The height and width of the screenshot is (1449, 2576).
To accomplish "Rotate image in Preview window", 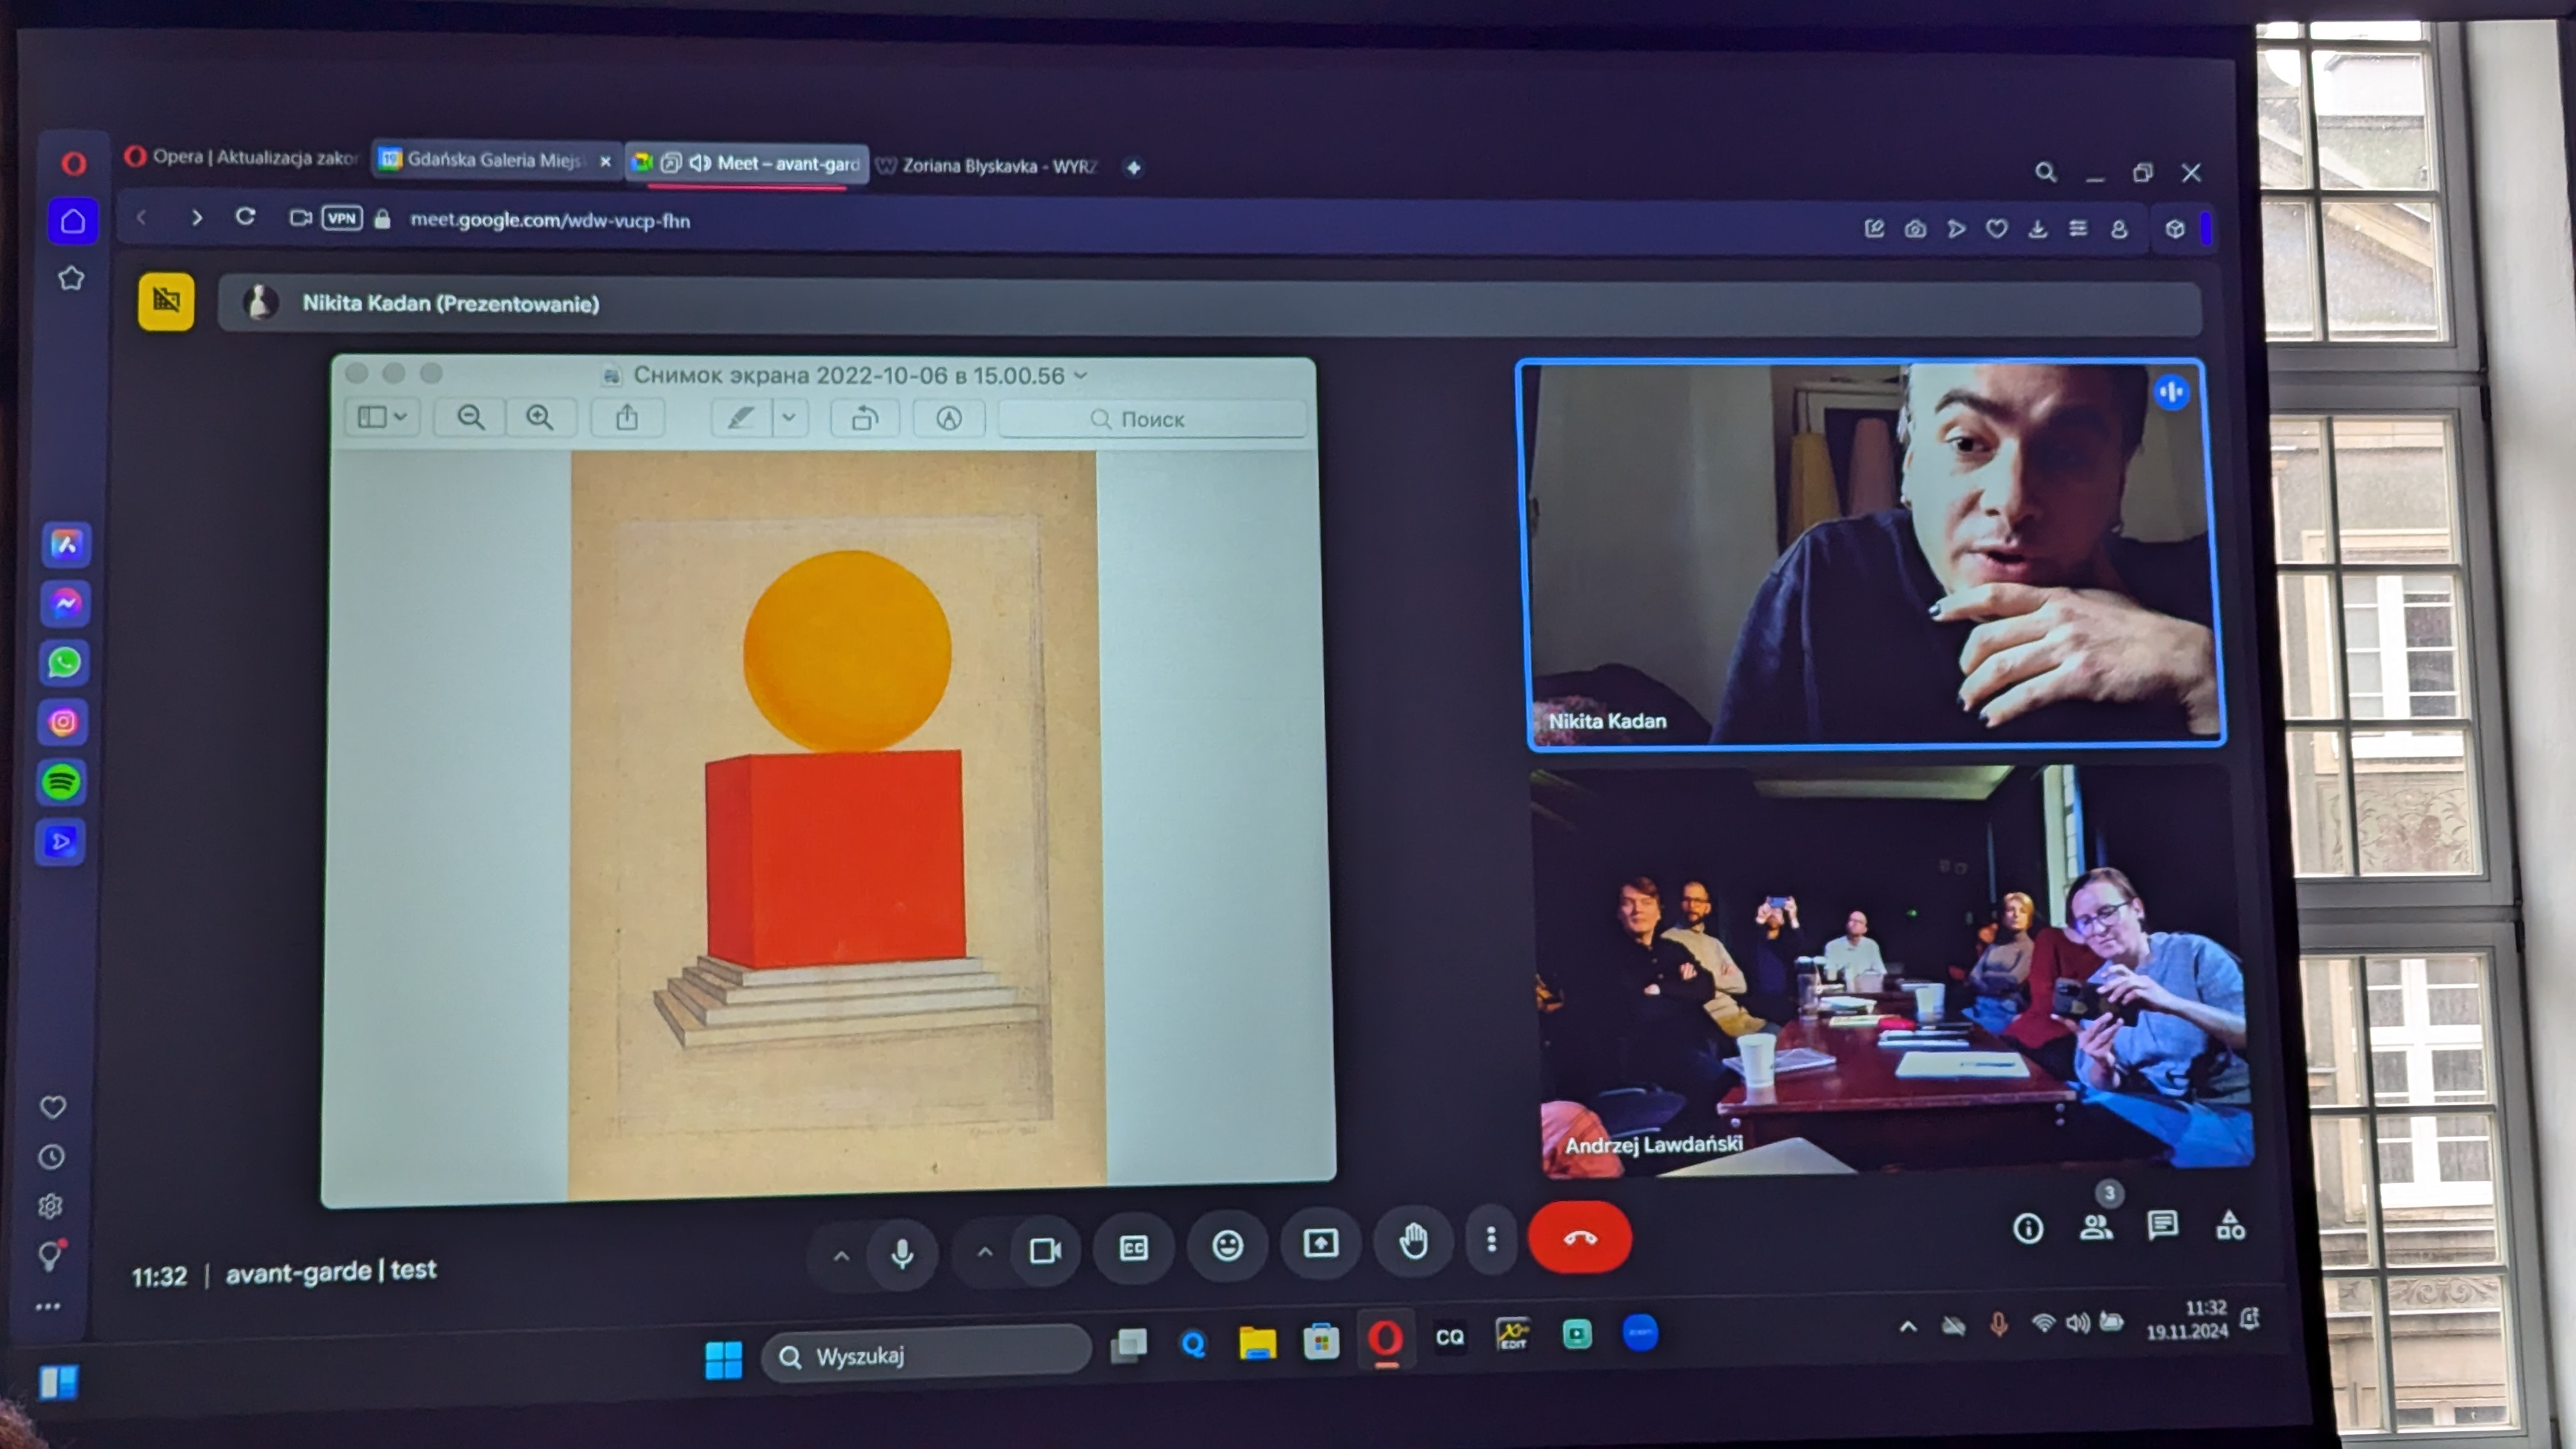I will [864, 418].
